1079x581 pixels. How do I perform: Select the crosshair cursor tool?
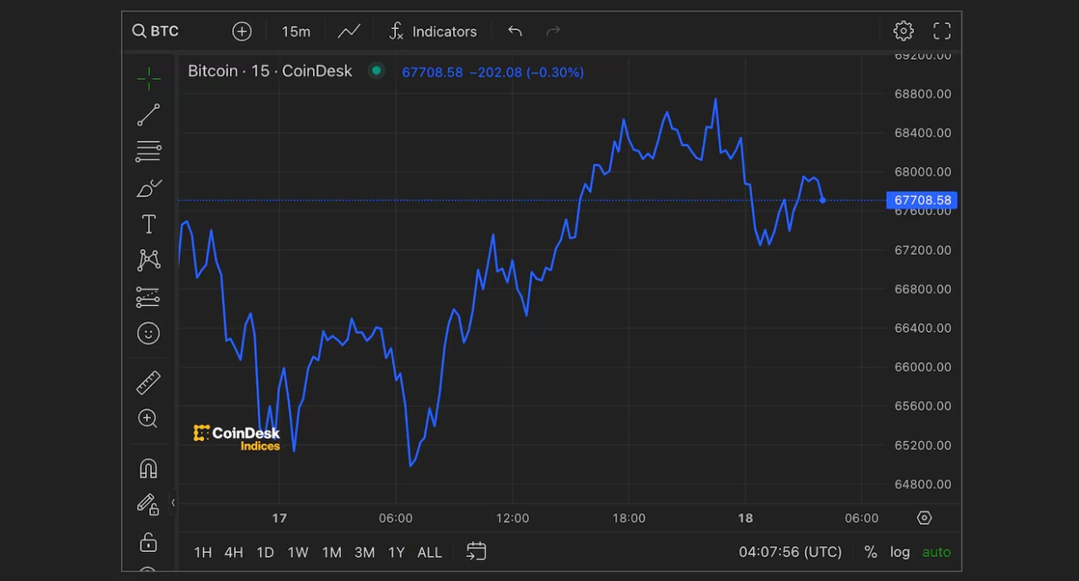click(149, 79)
